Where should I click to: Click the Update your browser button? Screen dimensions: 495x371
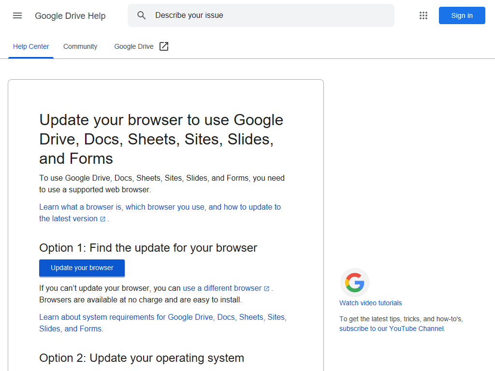(82, 268)
